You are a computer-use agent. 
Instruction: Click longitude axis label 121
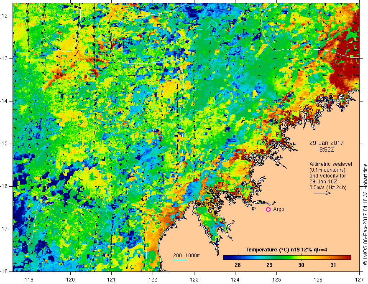point(112,279)
